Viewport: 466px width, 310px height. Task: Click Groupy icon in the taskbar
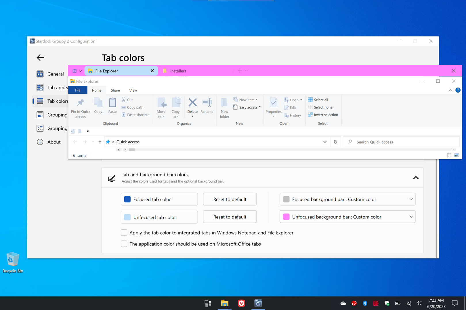tap(258, 303)
